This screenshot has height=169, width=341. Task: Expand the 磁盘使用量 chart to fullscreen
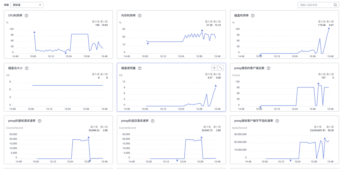(221, 68)
